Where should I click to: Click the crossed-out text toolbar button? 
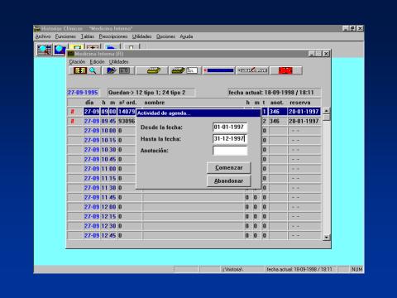tap(252, 70)
